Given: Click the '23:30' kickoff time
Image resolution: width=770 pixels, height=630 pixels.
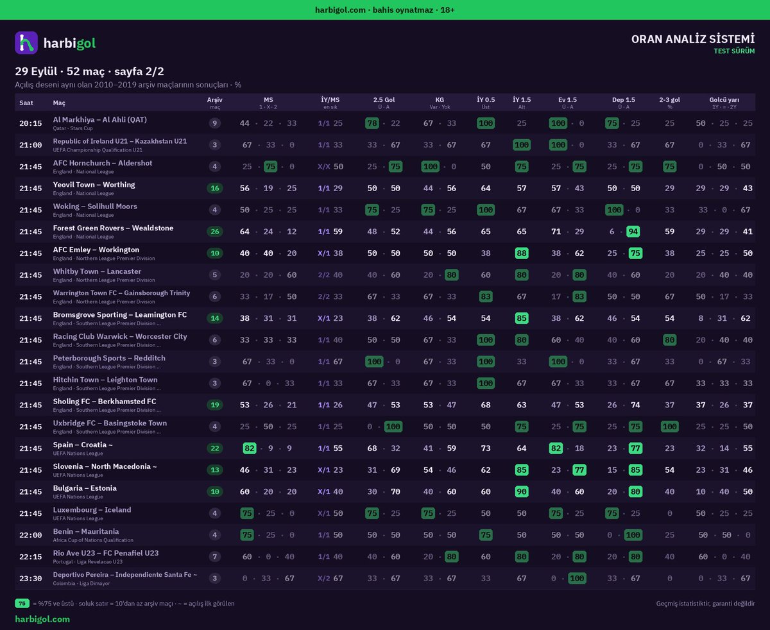Looking at the screenshot, I should coord(30,578).
